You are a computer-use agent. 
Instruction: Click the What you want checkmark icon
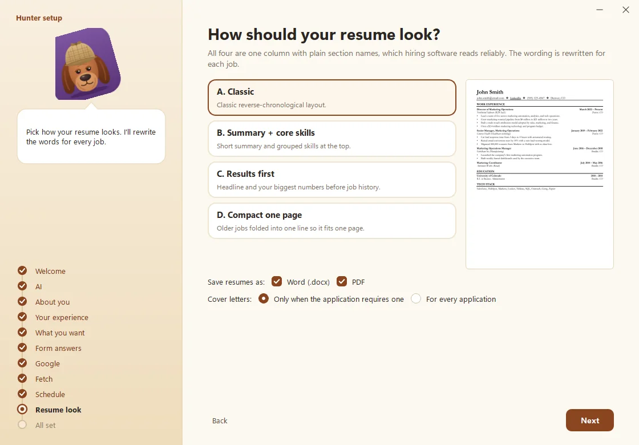click(x=22, y=332)
